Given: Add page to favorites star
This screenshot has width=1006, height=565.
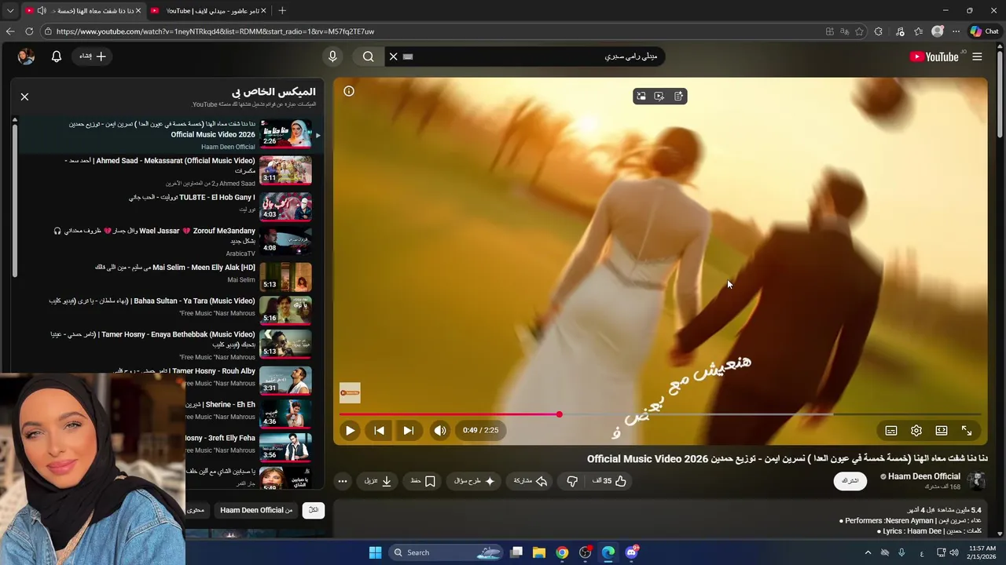Looking at the screenshot, I should click(859, 31).
